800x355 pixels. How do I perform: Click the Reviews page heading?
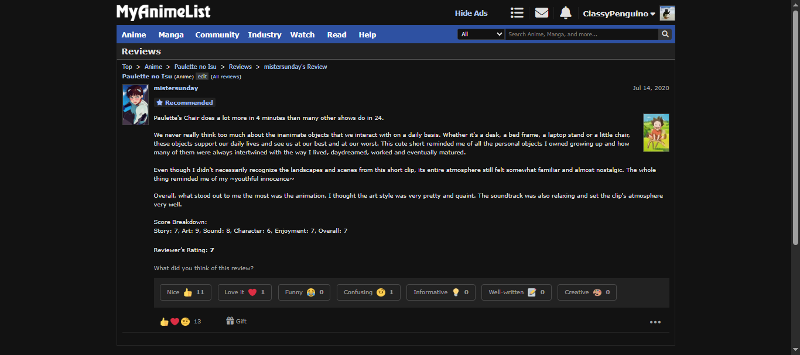(141, 51)
